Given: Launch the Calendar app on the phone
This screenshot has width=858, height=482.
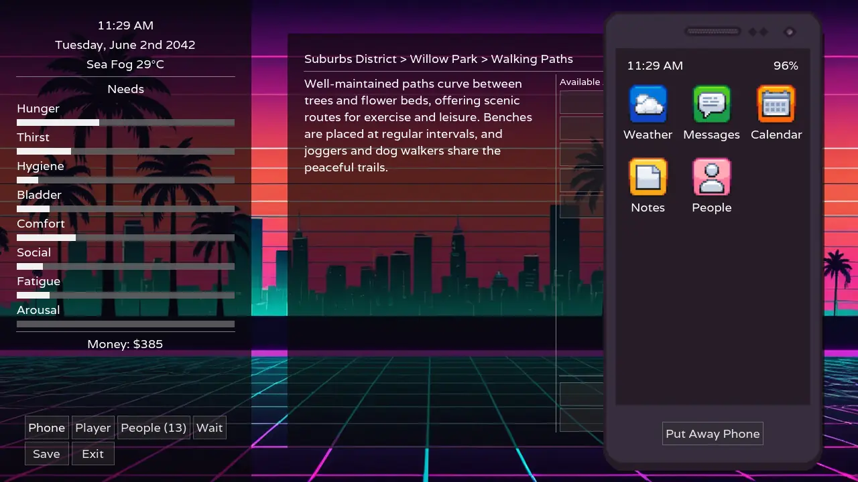Looking at the screenshot, I should [776, 104].
